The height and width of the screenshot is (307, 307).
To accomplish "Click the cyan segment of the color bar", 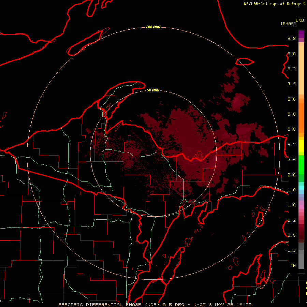I will coord(301,188).
